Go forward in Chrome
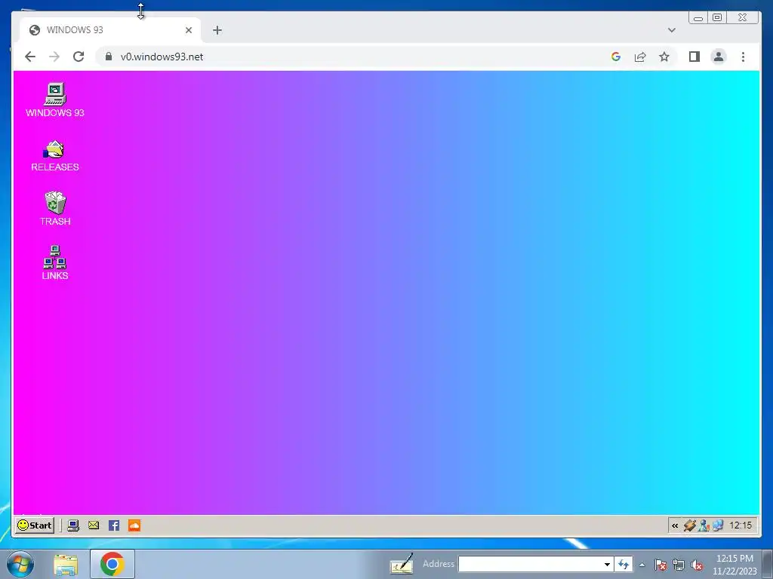The width and height of the screenshot is (773, 579). (54, 57)
